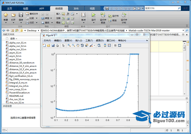Click the Print (打印) icon

click(x=28, y=23)
